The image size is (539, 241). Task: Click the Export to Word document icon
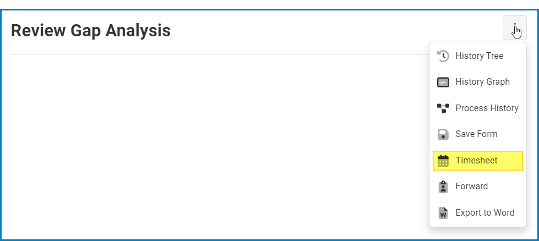[443, 213]
